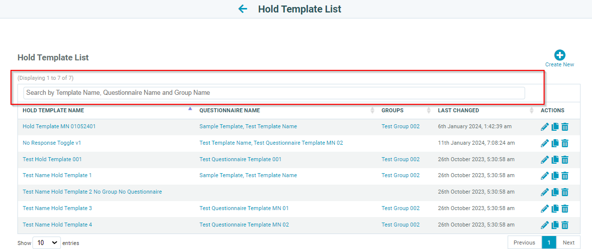Sort by Groups column
The height and width of the screenshot is (249, 592).
click(405, 111)
